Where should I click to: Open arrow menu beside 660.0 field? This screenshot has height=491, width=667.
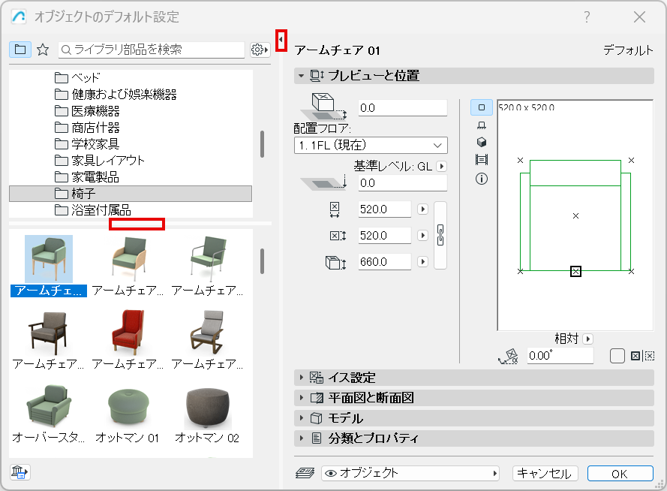pyautogui.click(x=423, y=262)
